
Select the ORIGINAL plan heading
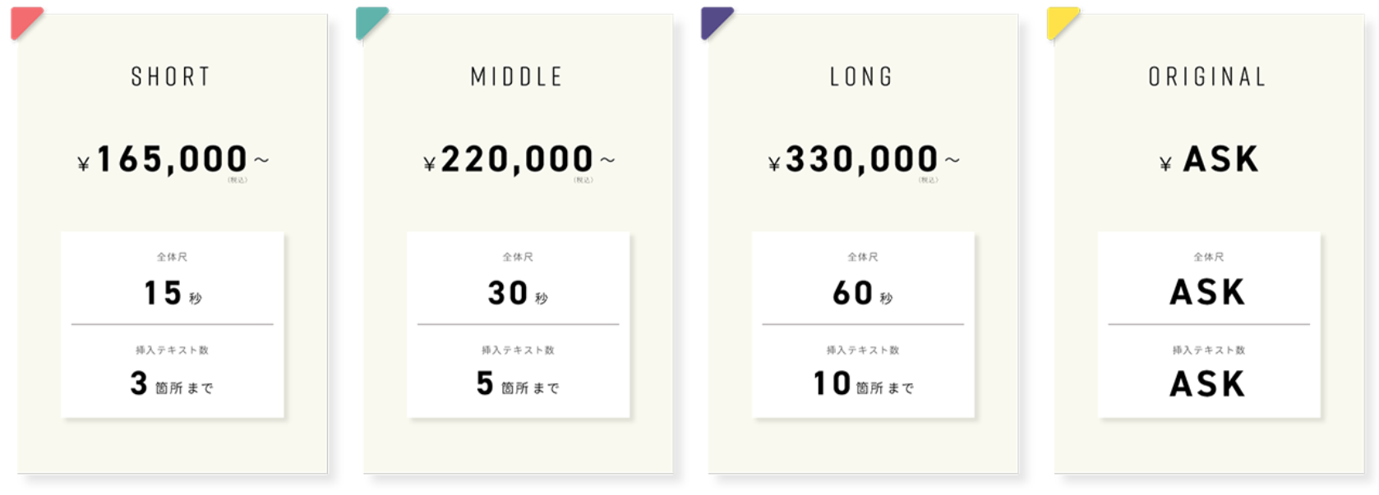coord(1207,77)
